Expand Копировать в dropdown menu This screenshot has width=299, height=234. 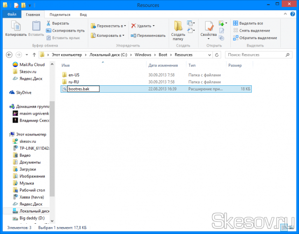tap(107, 35)
